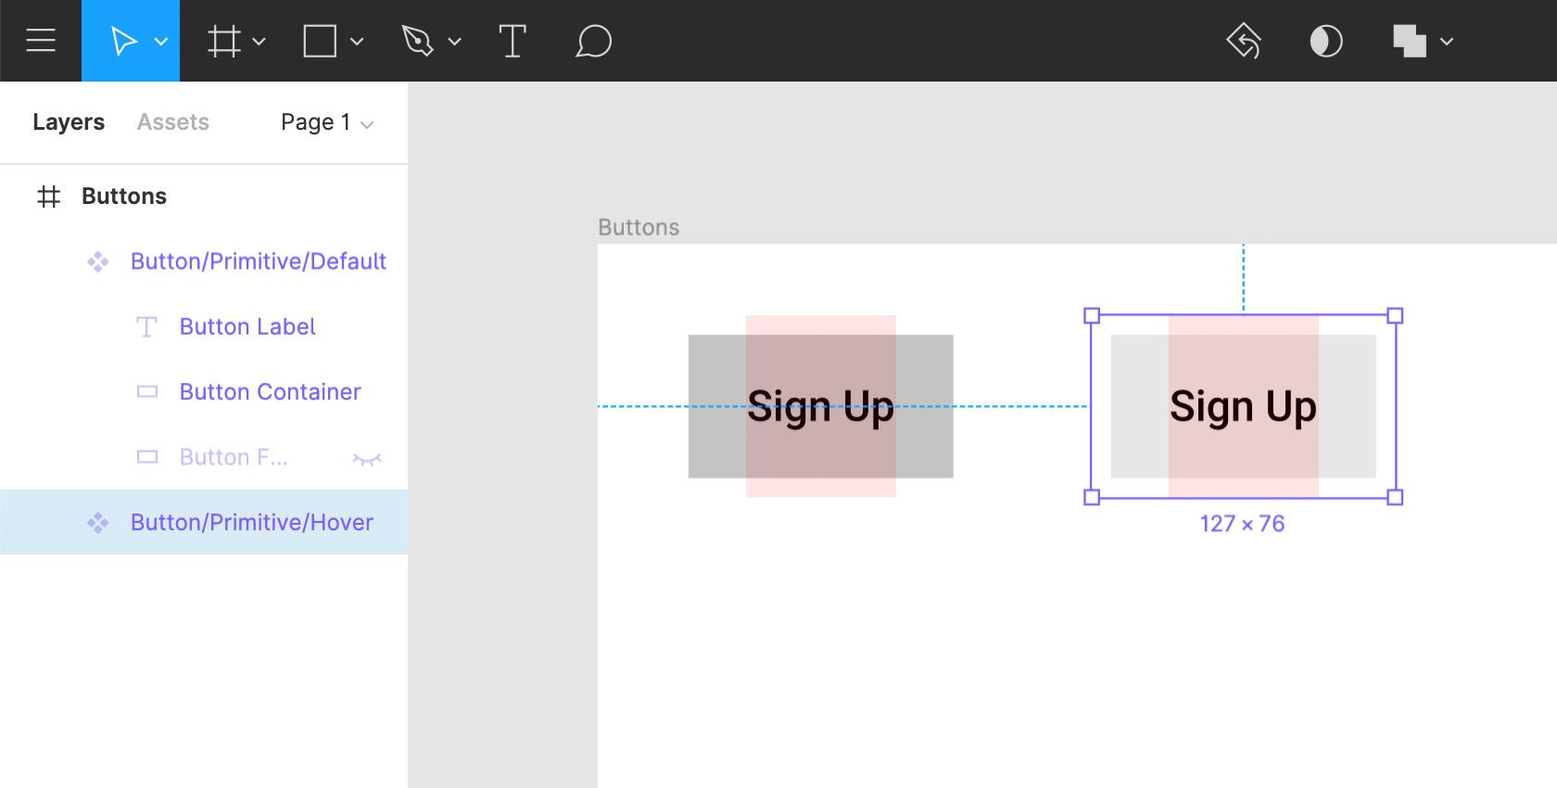Select the Pen tool
Image resolution: width=1557 pixels, height=788 pixels.
(417, 41)
